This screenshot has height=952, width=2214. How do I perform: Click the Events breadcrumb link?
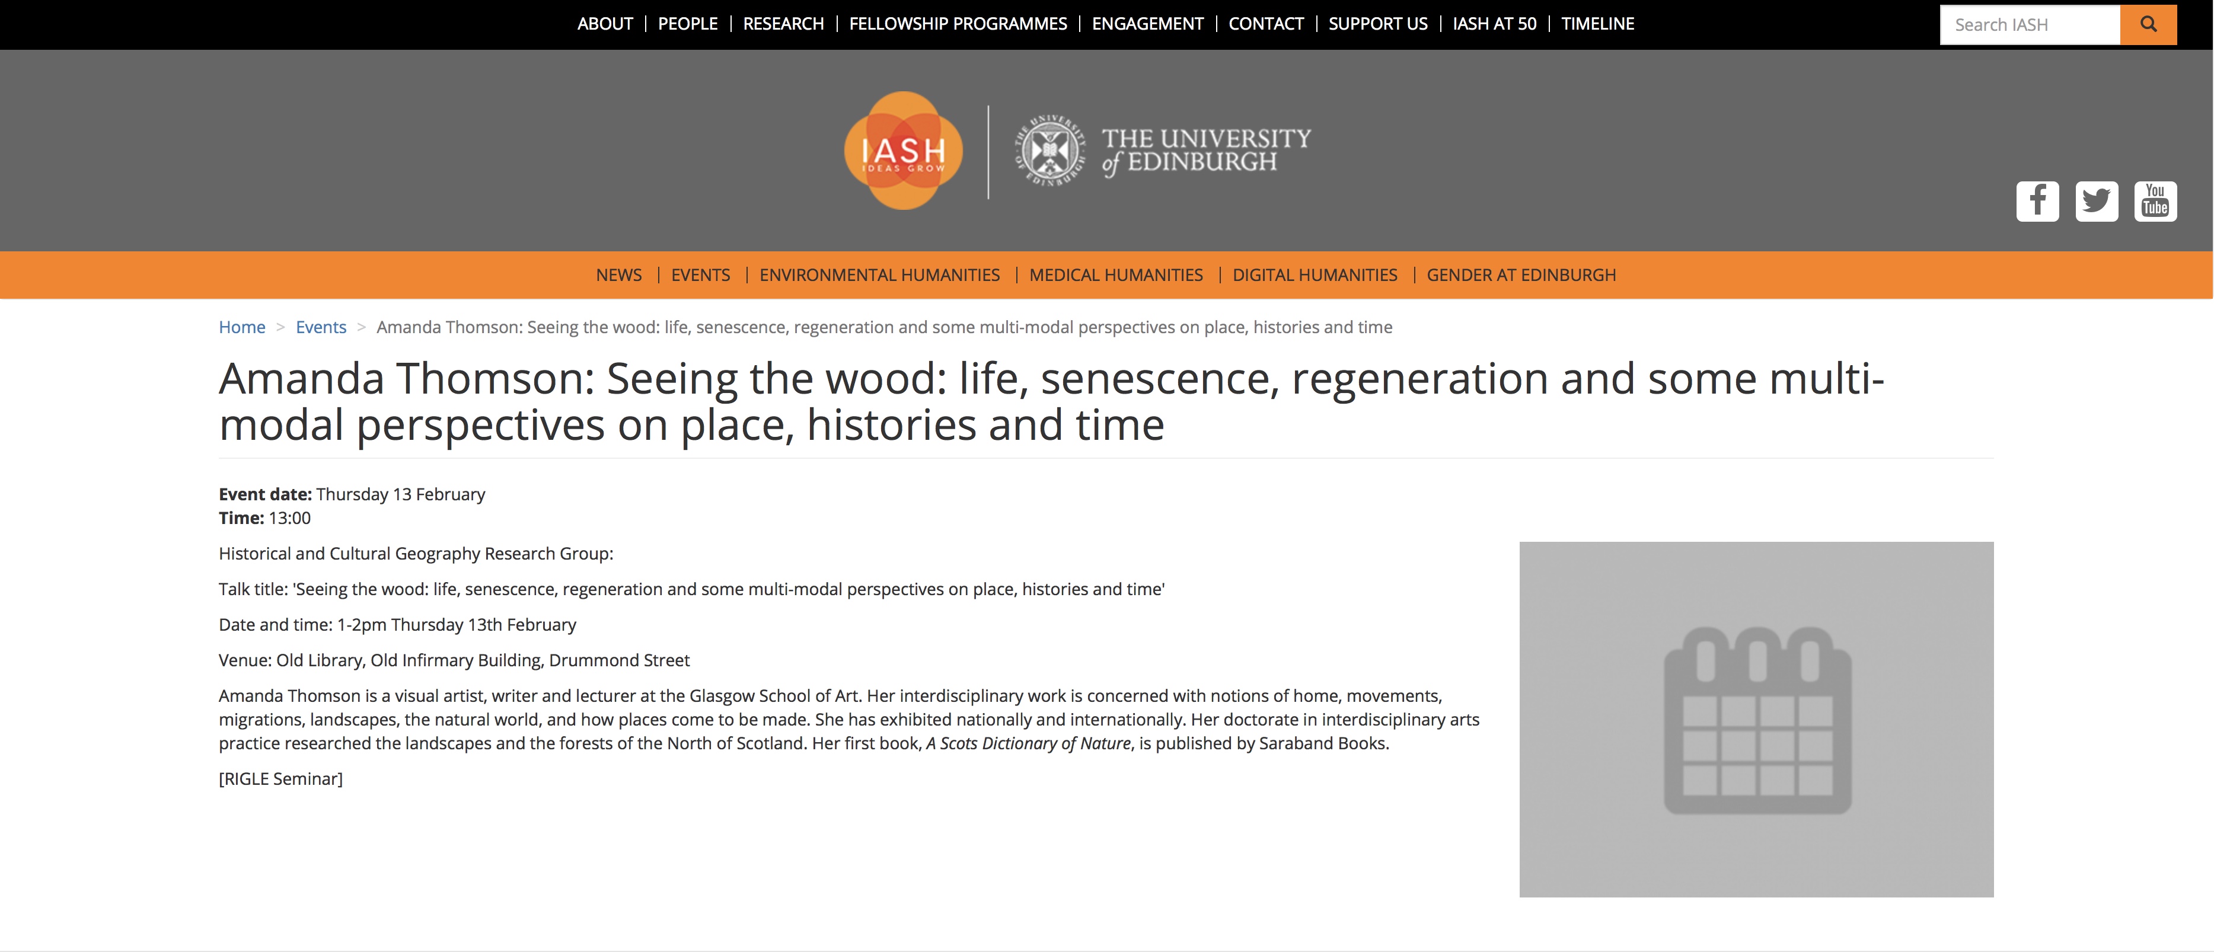tap(321, 327)
